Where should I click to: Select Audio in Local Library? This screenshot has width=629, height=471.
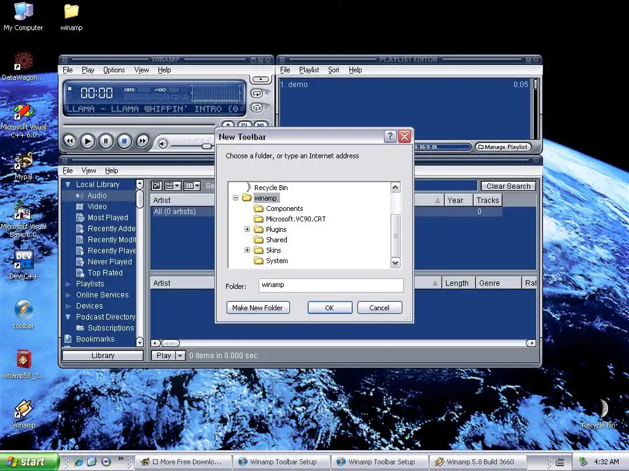coord(96,196)
